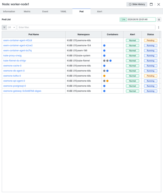Screen dimensions: 163x195
Task: Click the Pending status of exemone-kafka-0
Action: (x=151, y=76)
